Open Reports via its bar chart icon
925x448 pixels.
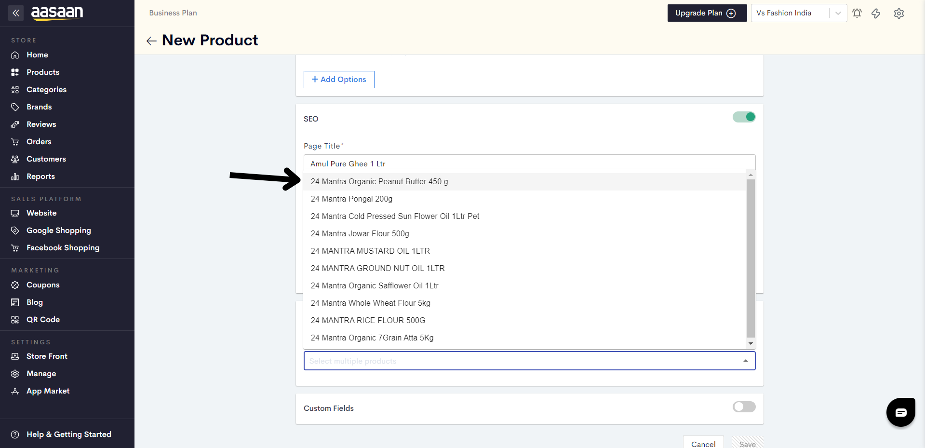click(x=15, y=176)
